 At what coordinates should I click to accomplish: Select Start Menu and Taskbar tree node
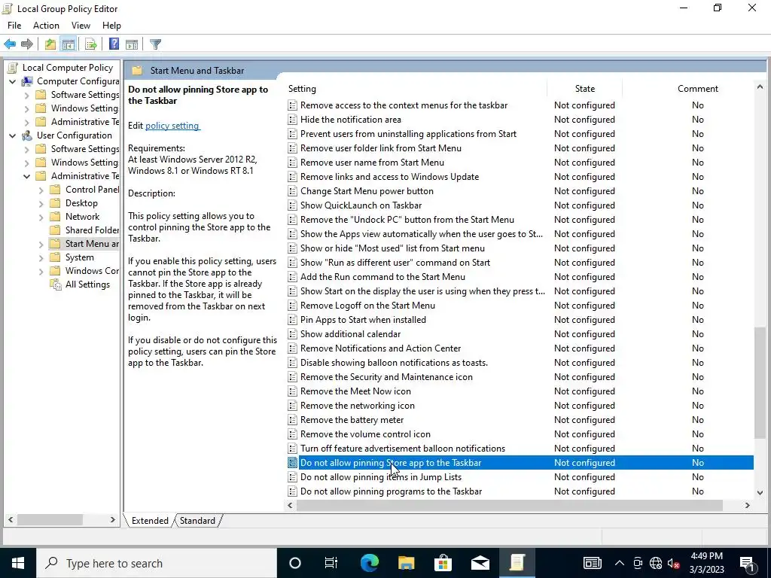point(84,244)
